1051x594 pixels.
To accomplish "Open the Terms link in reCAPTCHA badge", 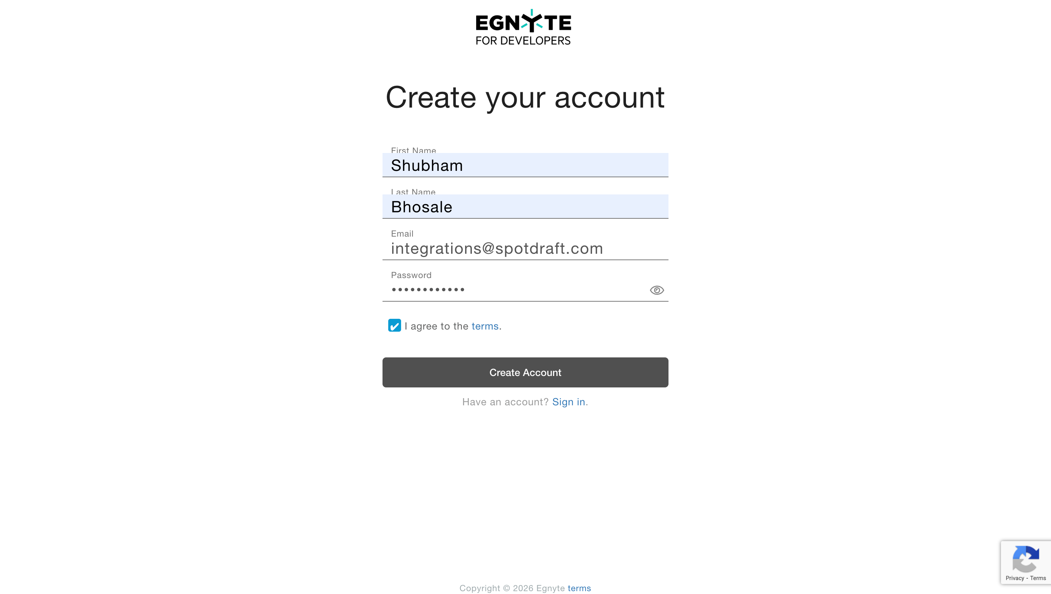I will 1037,578.
